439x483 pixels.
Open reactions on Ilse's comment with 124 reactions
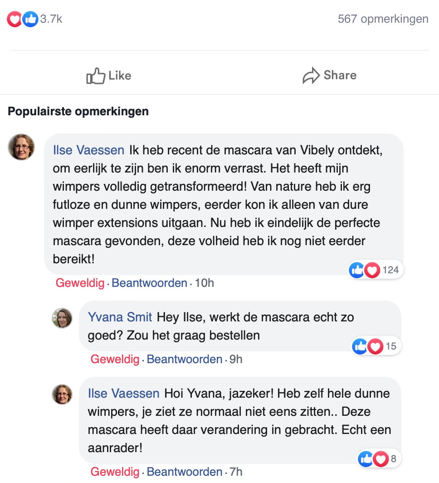[x=376, y=270]
